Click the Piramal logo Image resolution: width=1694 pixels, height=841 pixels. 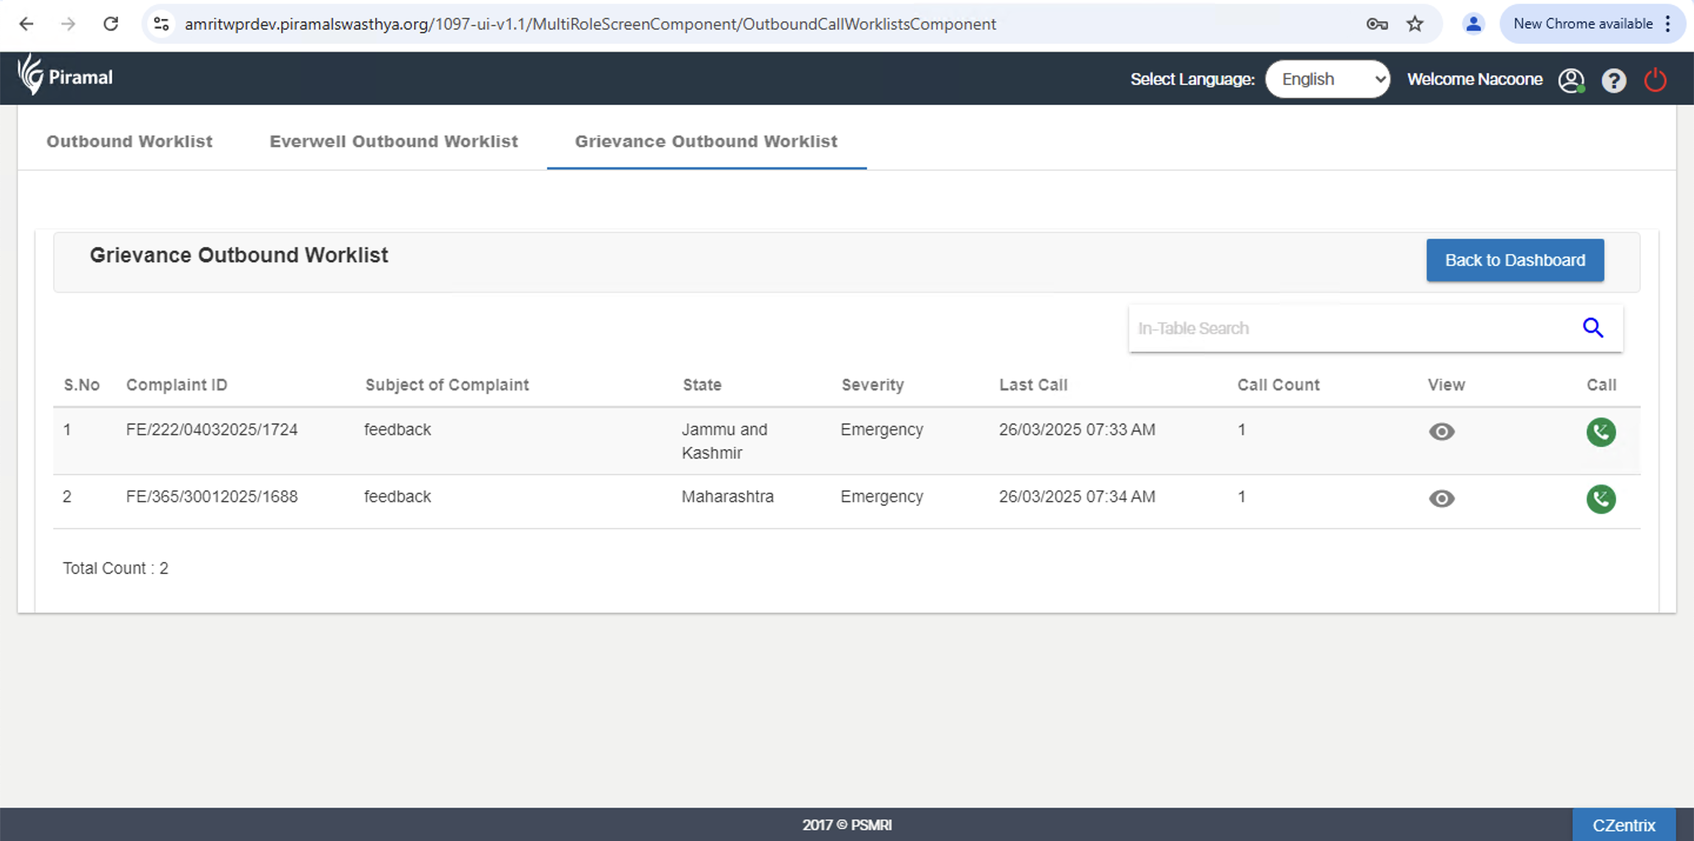click(65, 77)
